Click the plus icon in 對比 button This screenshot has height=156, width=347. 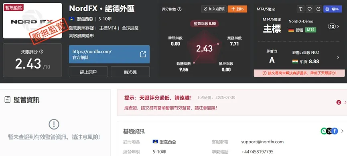point(233,9)
